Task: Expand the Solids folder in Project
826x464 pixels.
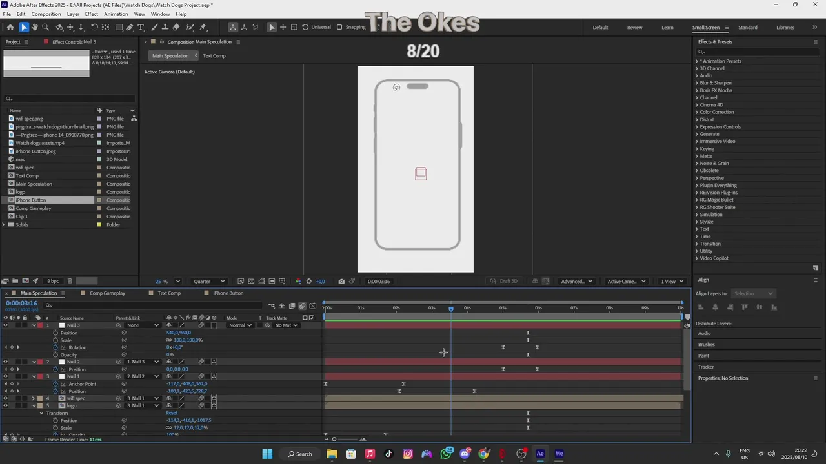Action: pyautogui.click(x=4, y=224)
